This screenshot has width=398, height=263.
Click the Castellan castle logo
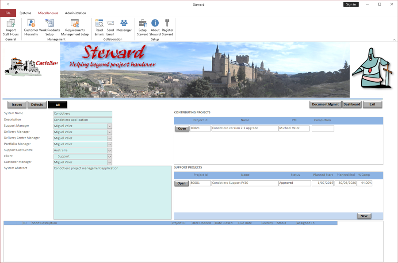31,66
